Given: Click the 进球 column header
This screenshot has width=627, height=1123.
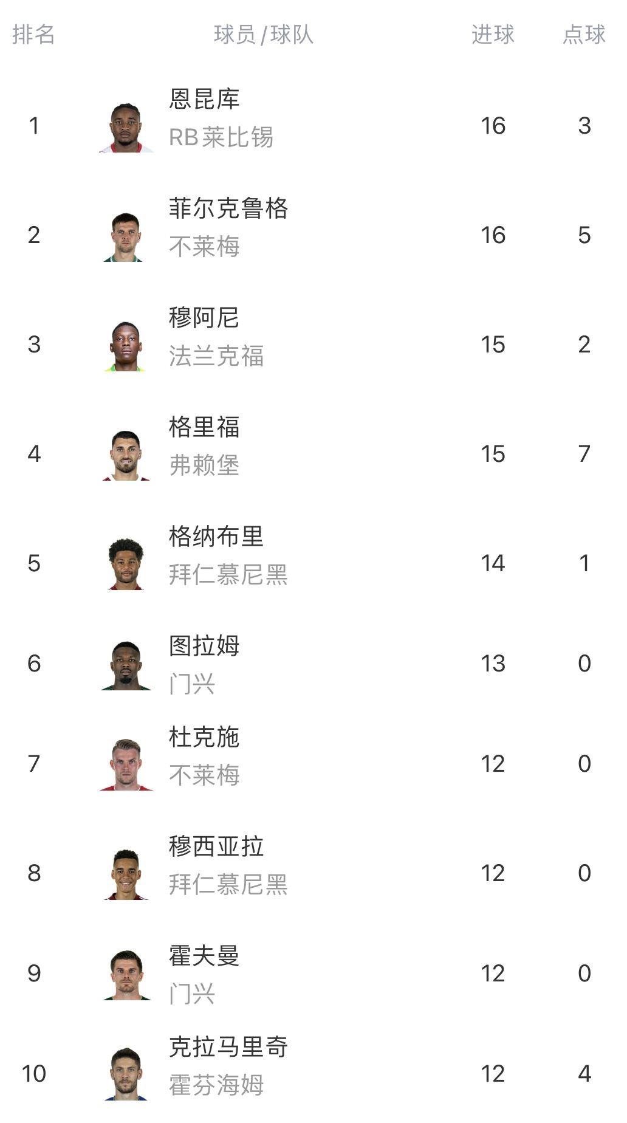Looking at the screenshot, I should click(x=493, y=35).
